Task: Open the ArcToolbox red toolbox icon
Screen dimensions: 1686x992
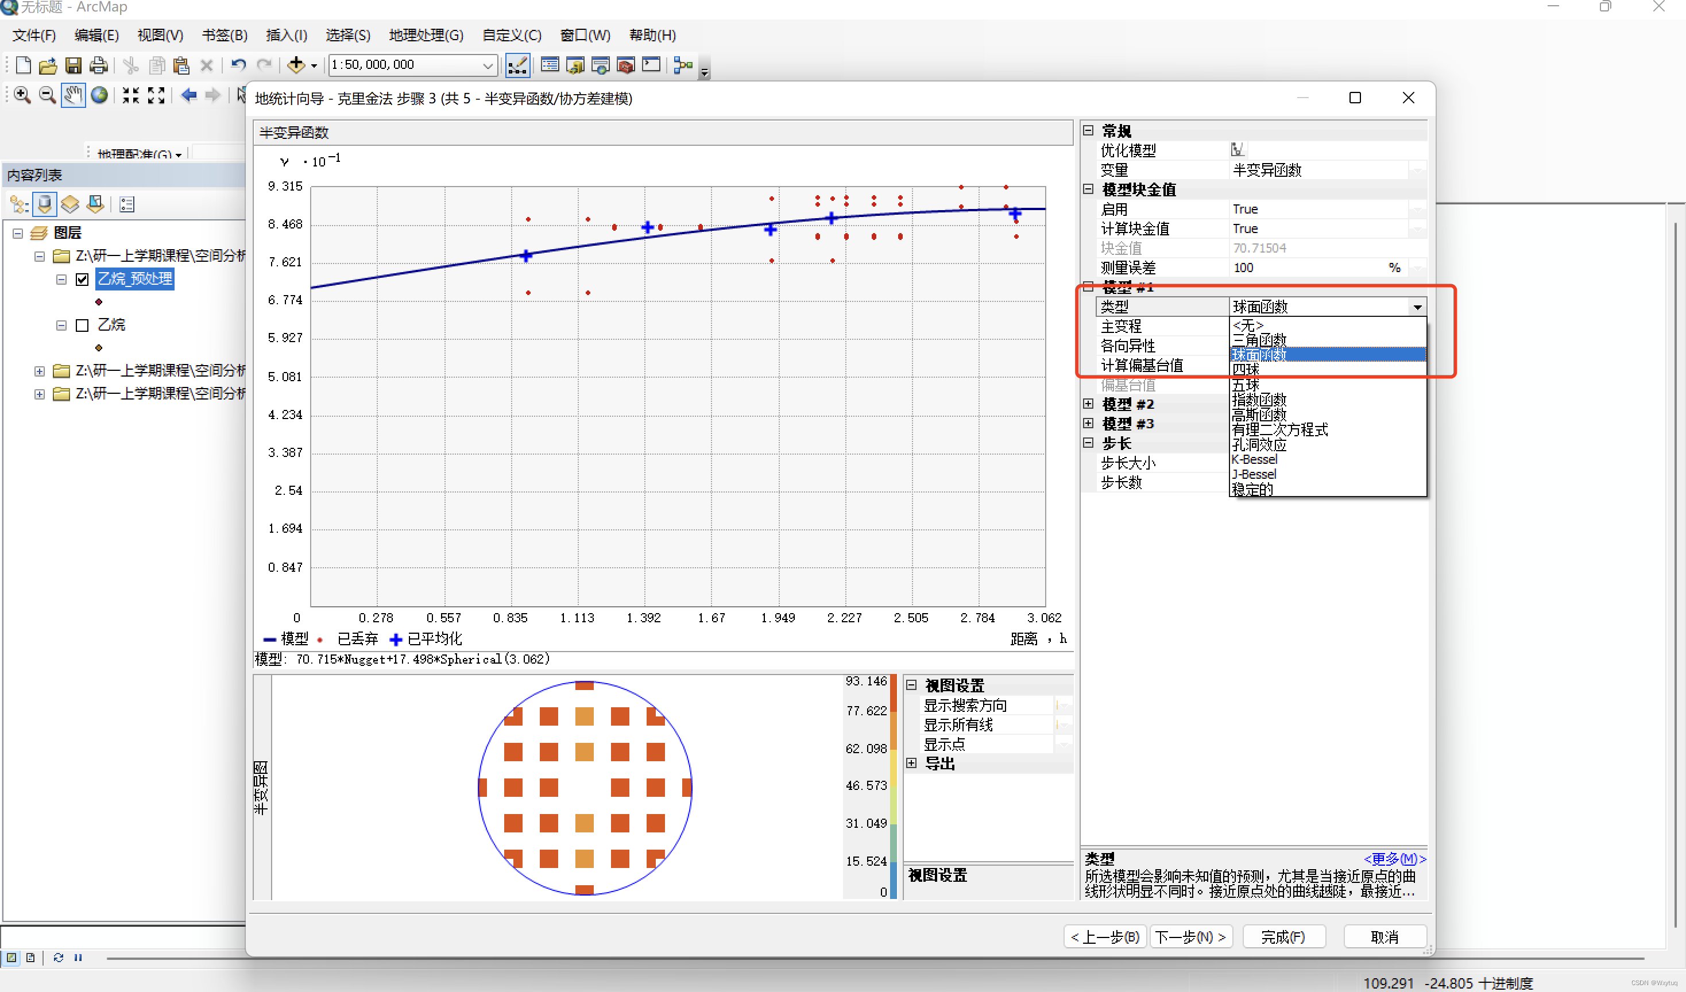Action: (x=627, y=65)
